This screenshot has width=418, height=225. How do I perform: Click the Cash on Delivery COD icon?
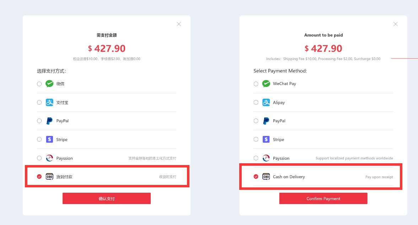click(x=266, y=176)
